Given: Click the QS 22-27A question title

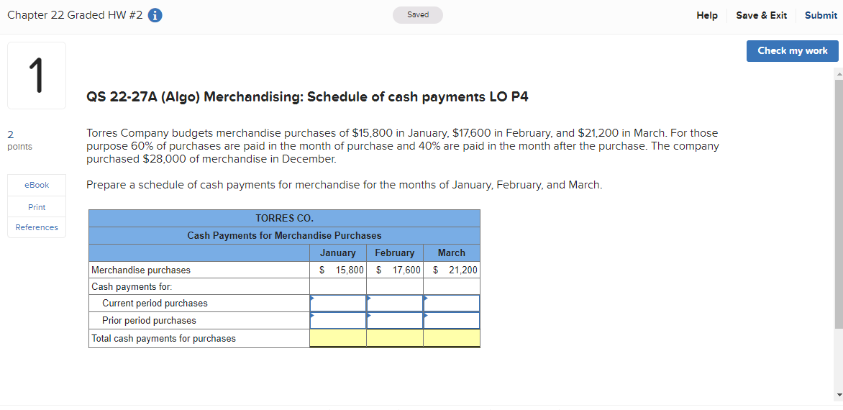Looking at the screenshot, I should point(307,97).
